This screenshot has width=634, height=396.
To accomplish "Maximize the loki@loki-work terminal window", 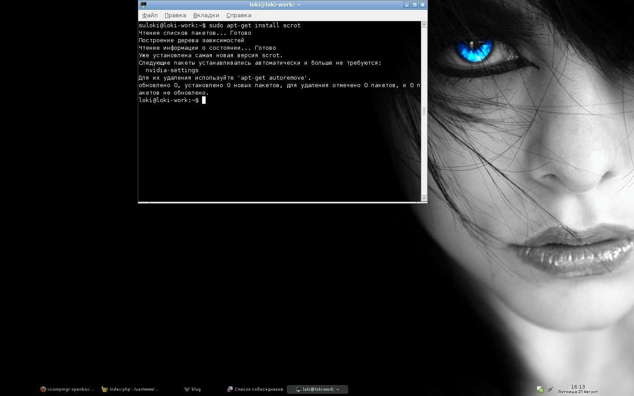I will click(x=415, y=4).
